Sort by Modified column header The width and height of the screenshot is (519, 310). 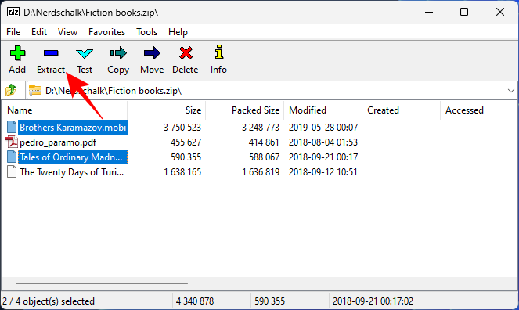pyautogui.click(x=323, y=110)
